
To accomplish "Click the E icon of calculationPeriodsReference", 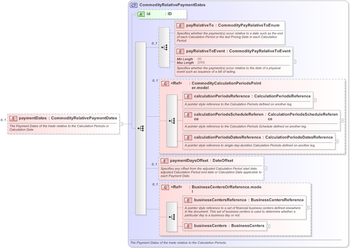I will pyautogui.click(x=188, y=96).
